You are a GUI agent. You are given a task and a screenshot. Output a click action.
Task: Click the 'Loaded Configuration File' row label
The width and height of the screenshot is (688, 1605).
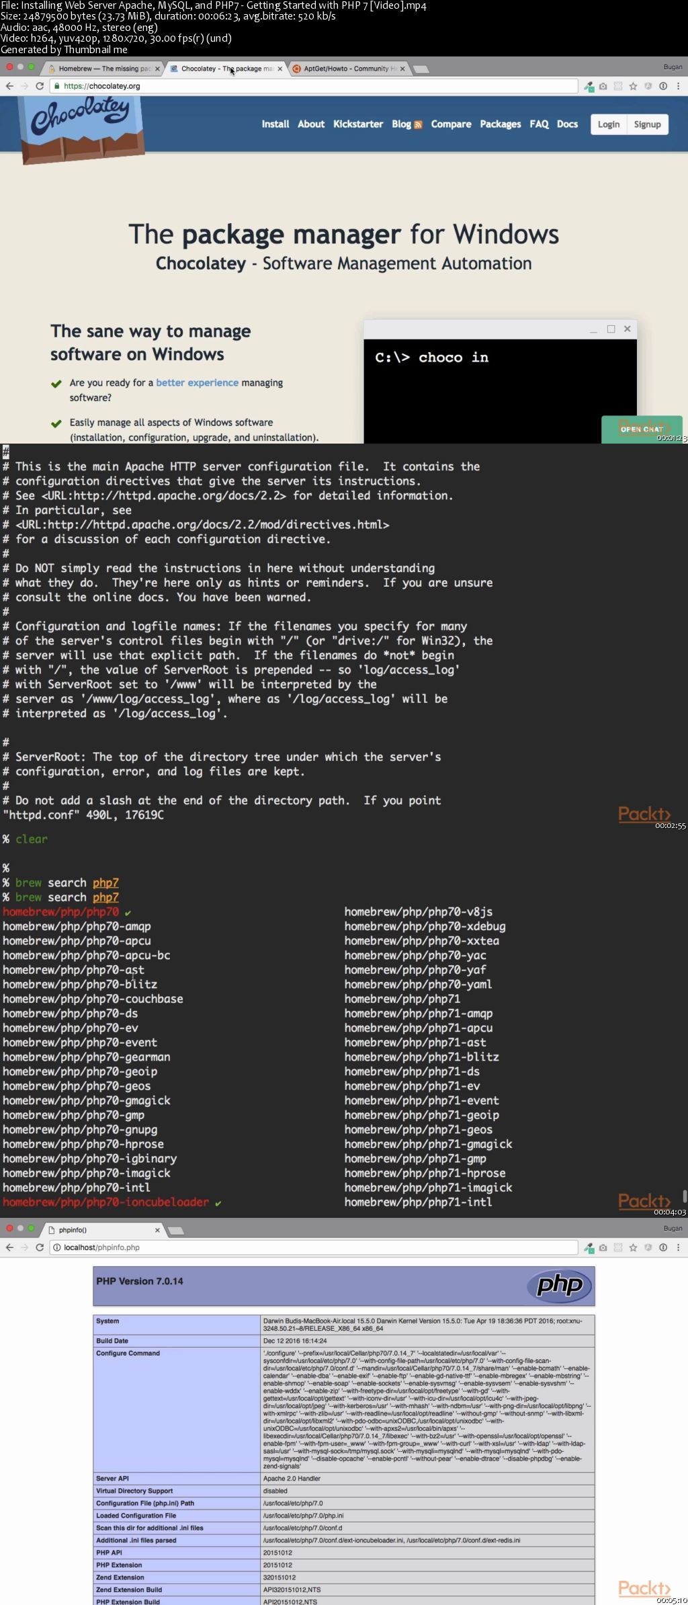click(136, 1516)
